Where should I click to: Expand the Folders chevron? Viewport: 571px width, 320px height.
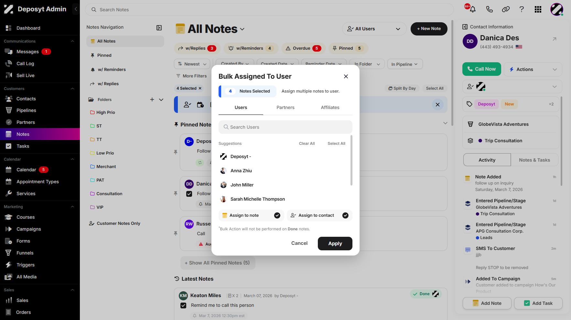point(161,100)
